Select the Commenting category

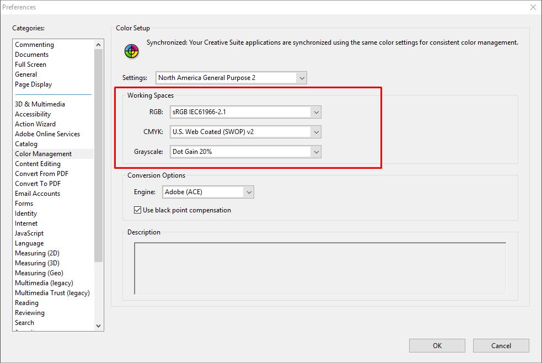[x=54, y=45]
